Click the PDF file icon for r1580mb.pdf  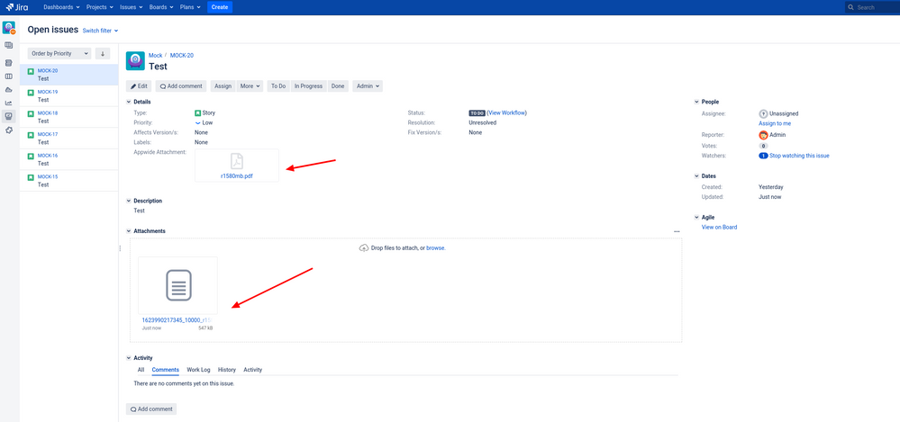coord(236,161)
